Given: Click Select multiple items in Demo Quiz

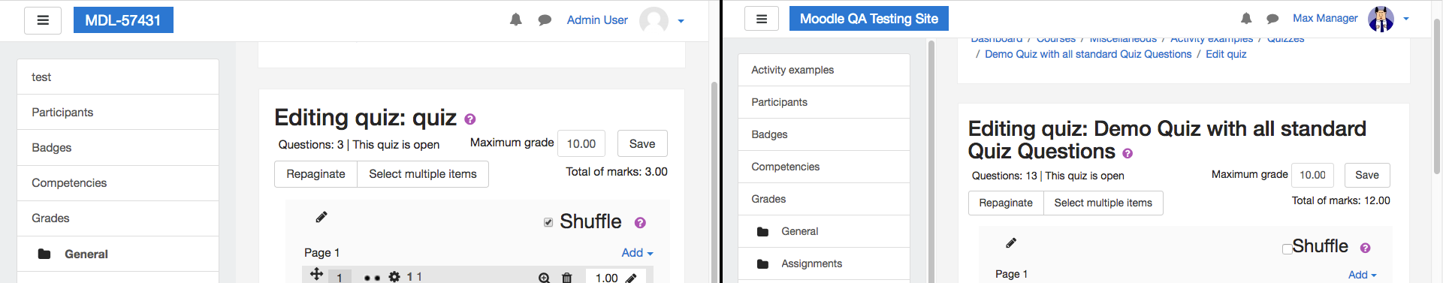Looking at the screenshot, I should click(1103, 203).
